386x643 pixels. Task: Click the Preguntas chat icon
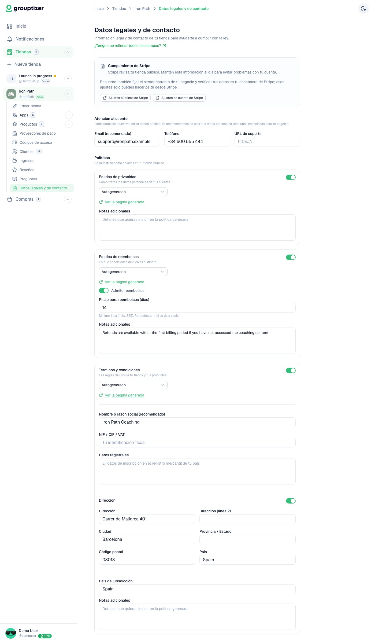click(x=15, y=179)
